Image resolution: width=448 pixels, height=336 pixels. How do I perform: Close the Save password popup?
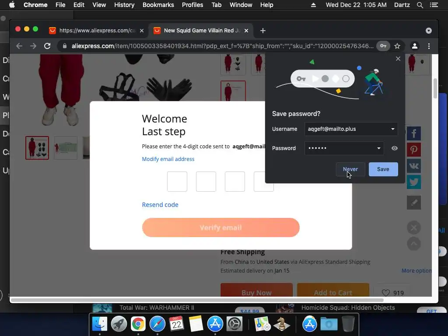tap(398, 59)
